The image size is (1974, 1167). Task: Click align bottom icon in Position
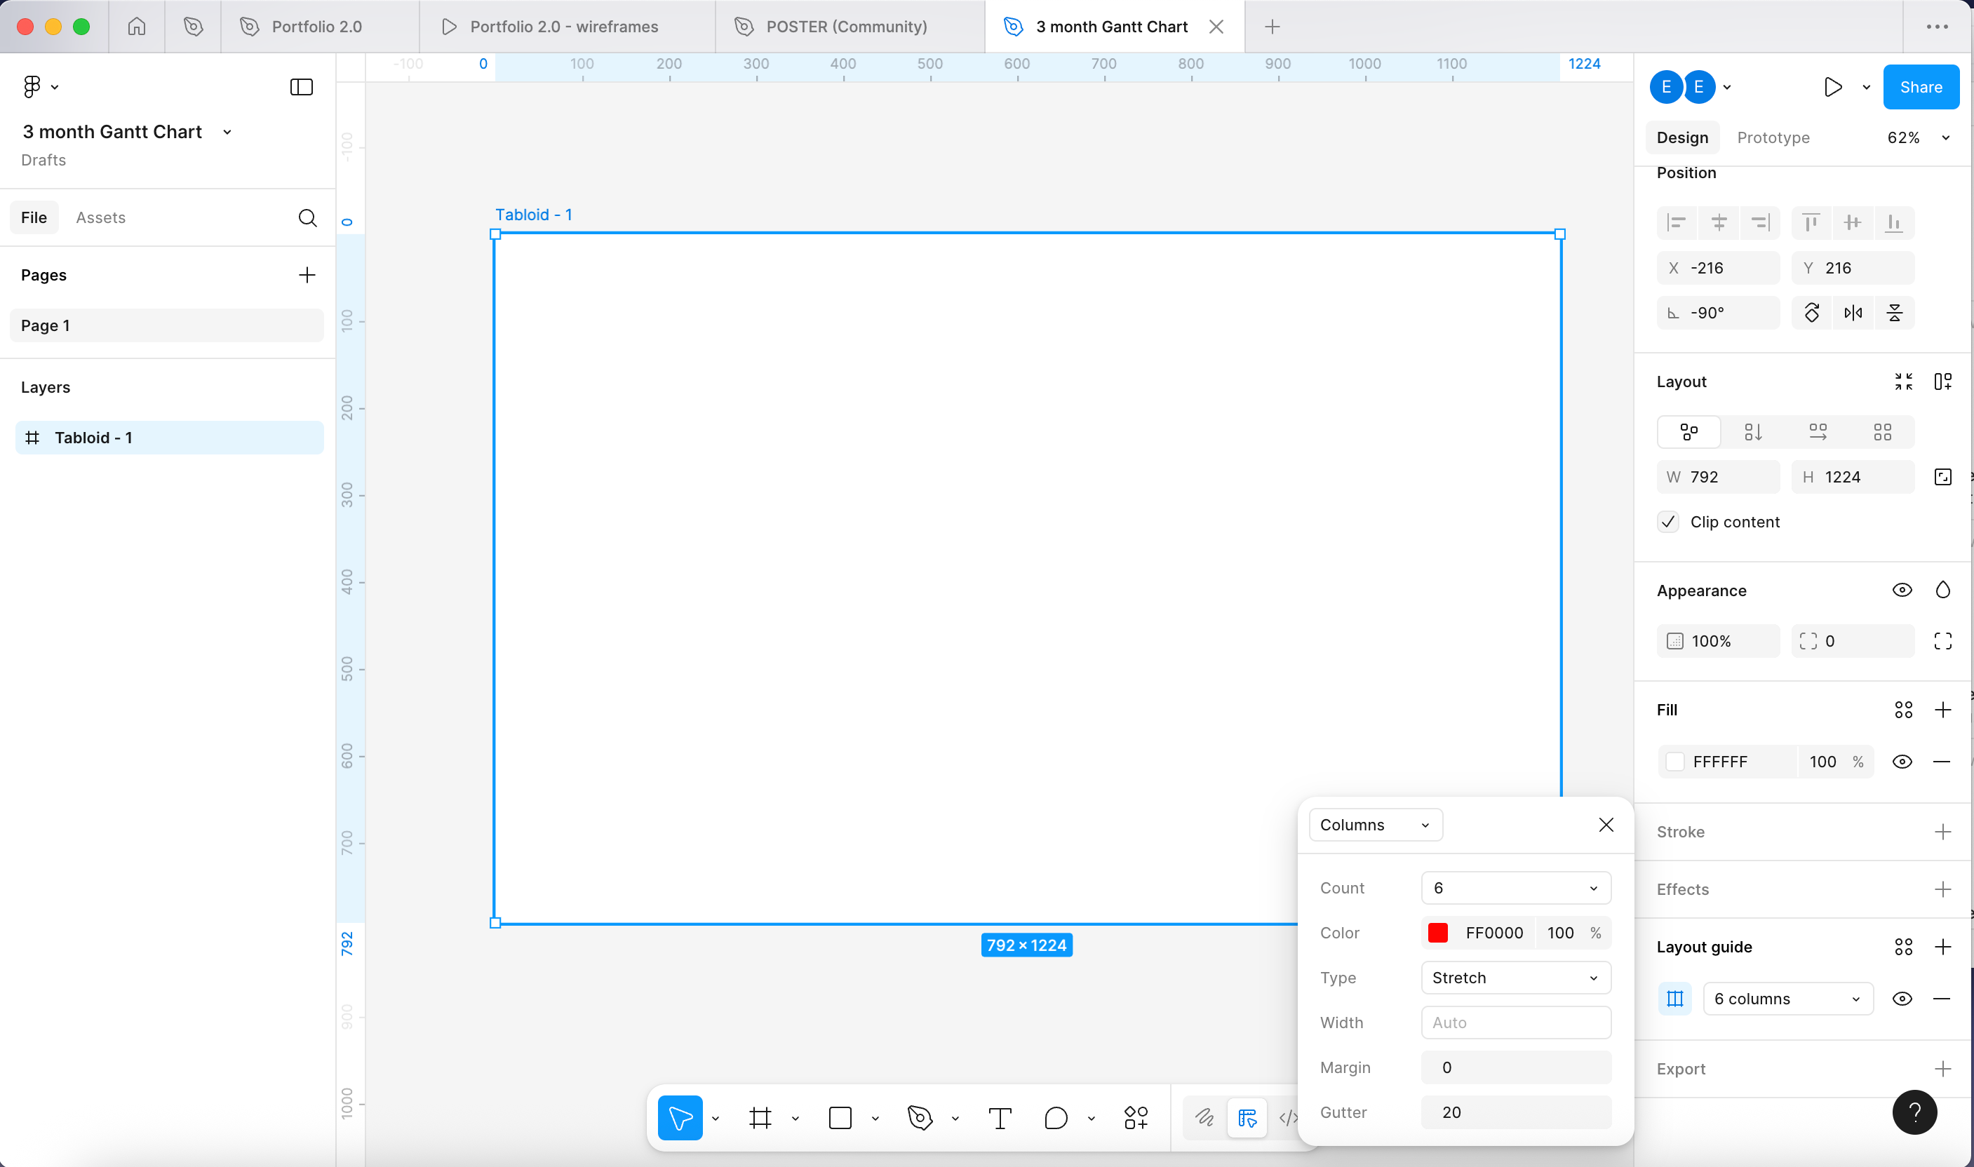[1894, 223]
